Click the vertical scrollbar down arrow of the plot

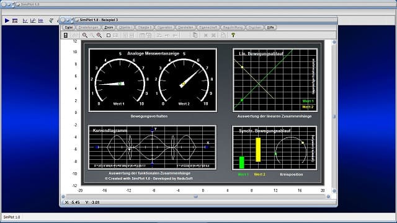(334, 191)
